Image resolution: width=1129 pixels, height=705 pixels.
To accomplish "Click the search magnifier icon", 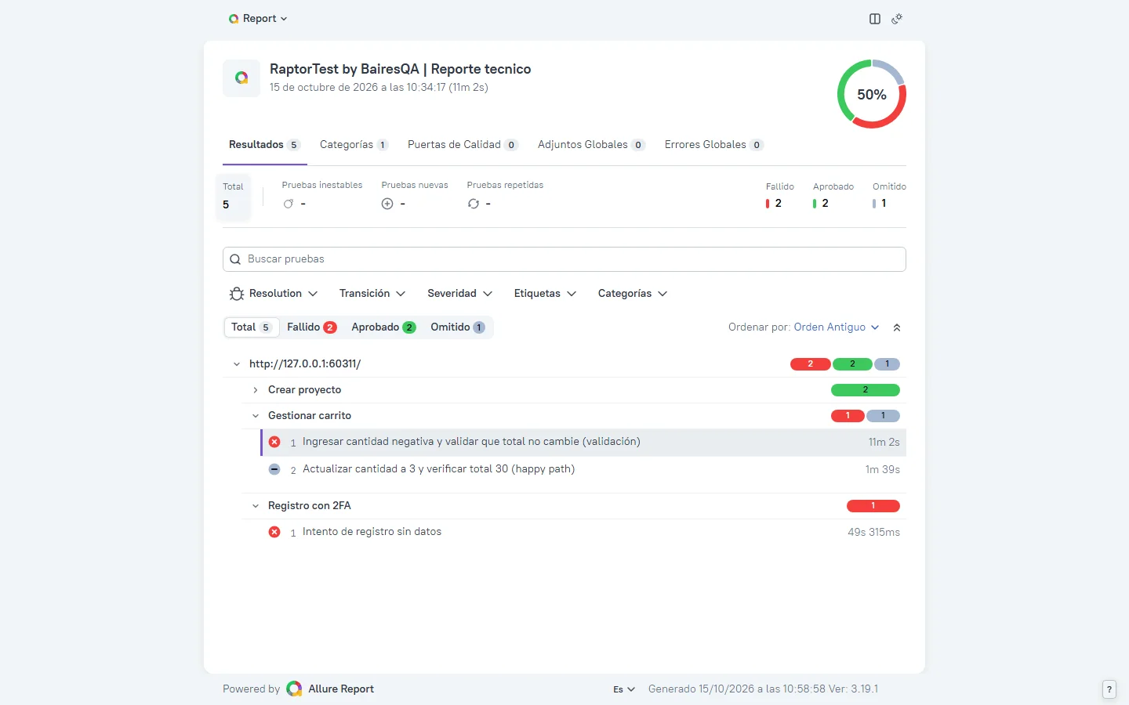I will point(235,259).
